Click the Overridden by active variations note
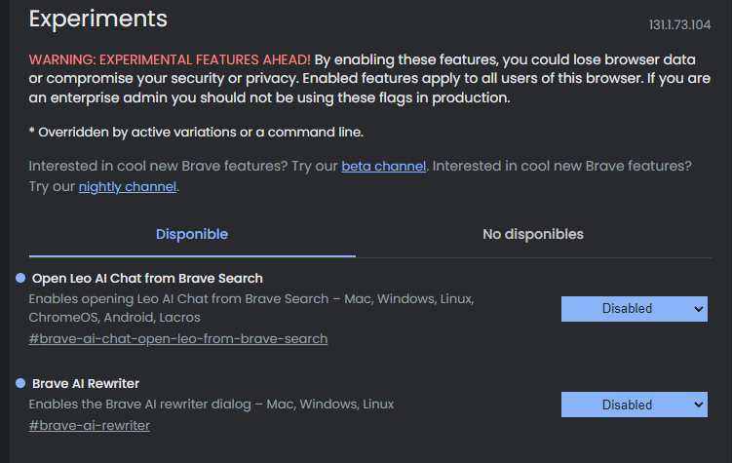The height and width of the screenshot is (463, 732). (196, 133)
